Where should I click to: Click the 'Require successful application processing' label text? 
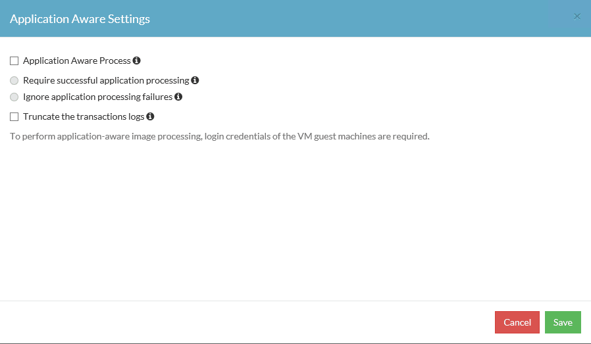coord(106,80)
